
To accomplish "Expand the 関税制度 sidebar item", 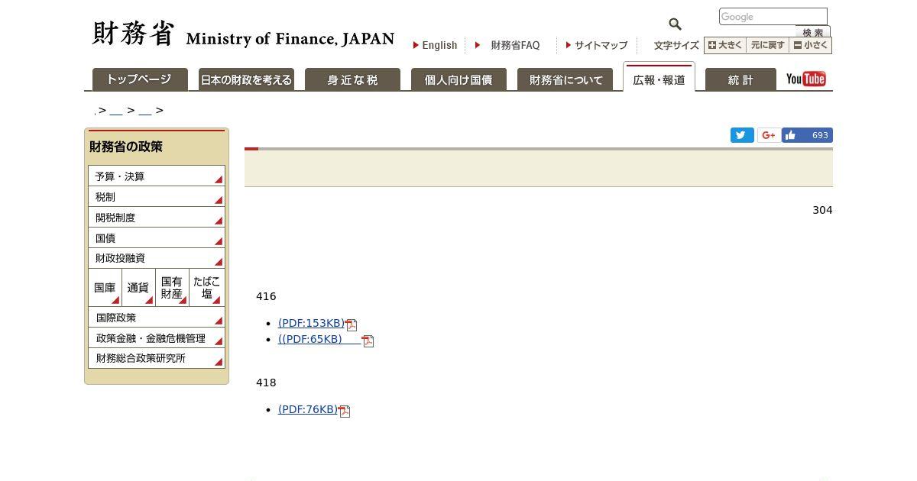I will pyautogui.click(x=157, y=218).
